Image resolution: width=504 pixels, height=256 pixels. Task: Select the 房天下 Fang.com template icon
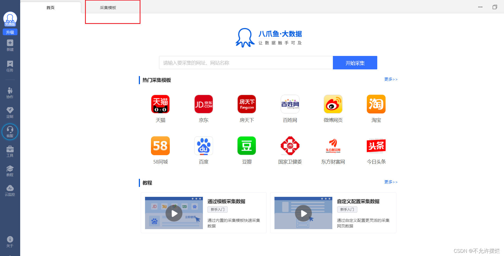coord(247,104)
